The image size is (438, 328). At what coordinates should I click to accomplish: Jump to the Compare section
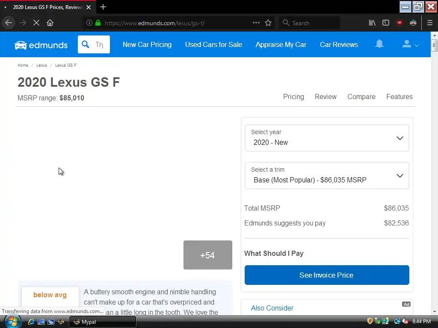[x=361, y=97]
